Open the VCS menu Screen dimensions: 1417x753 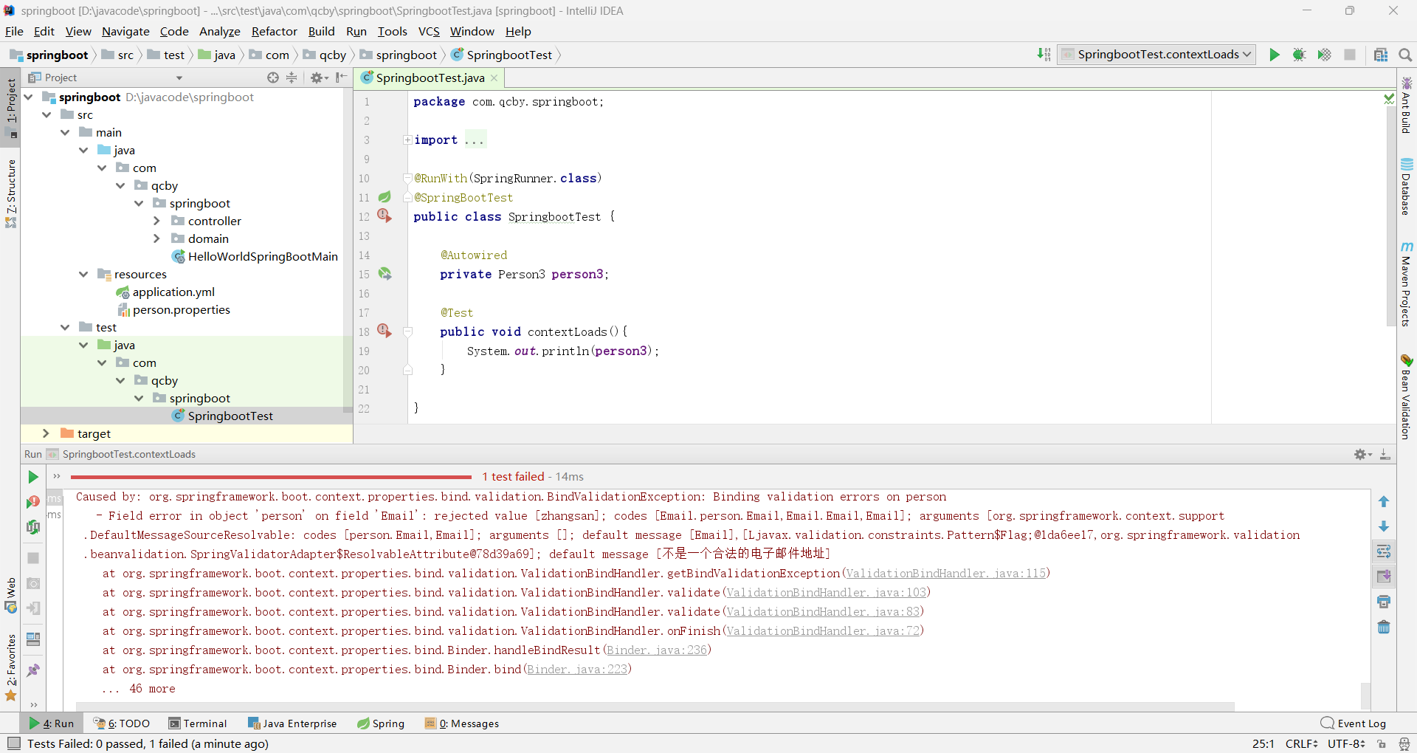(429, 32)
